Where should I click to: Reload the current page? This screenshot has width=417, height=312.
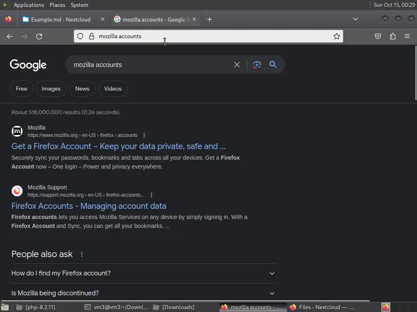(39, 36)
